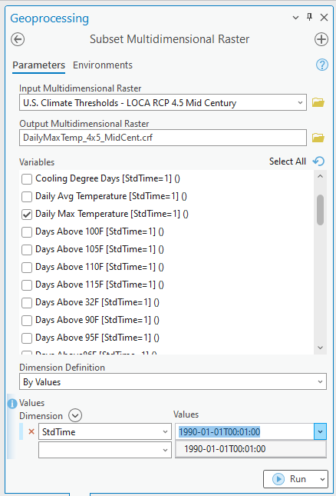The height and width of the screenshot is (496, 336).
Task: Click the back arrow icon
Action: point(18,39)
